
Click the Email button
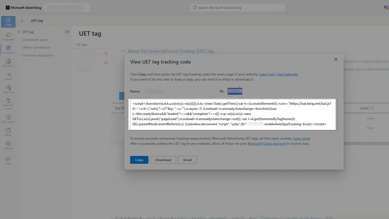tap(188, 160)
